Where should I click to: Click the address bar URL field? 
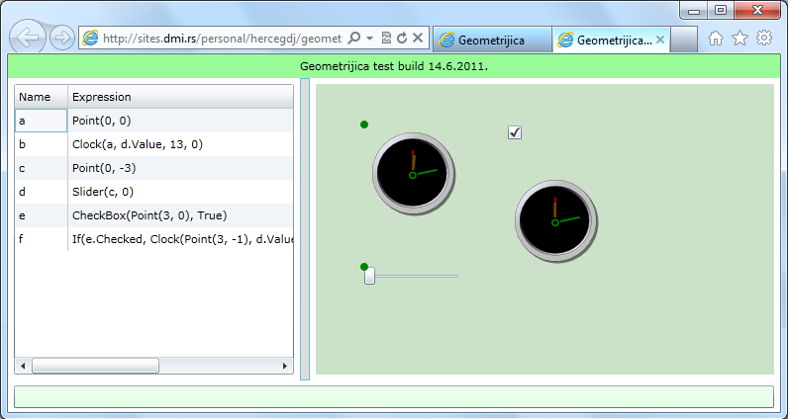point(222,39)
